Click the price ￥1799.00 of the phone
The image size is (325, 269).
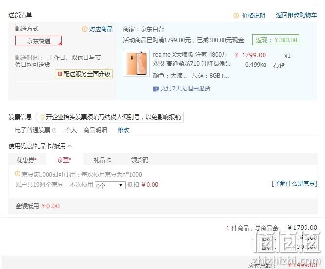pyautogui.click(x=250, y=55)
